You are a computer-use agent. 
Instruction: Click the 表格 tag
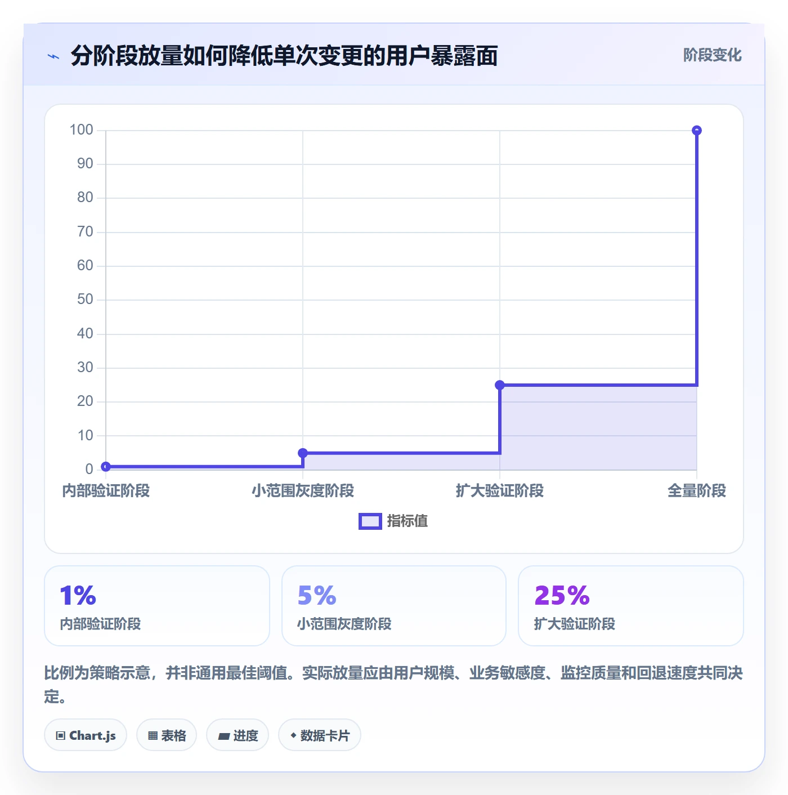tap(167, 735)
